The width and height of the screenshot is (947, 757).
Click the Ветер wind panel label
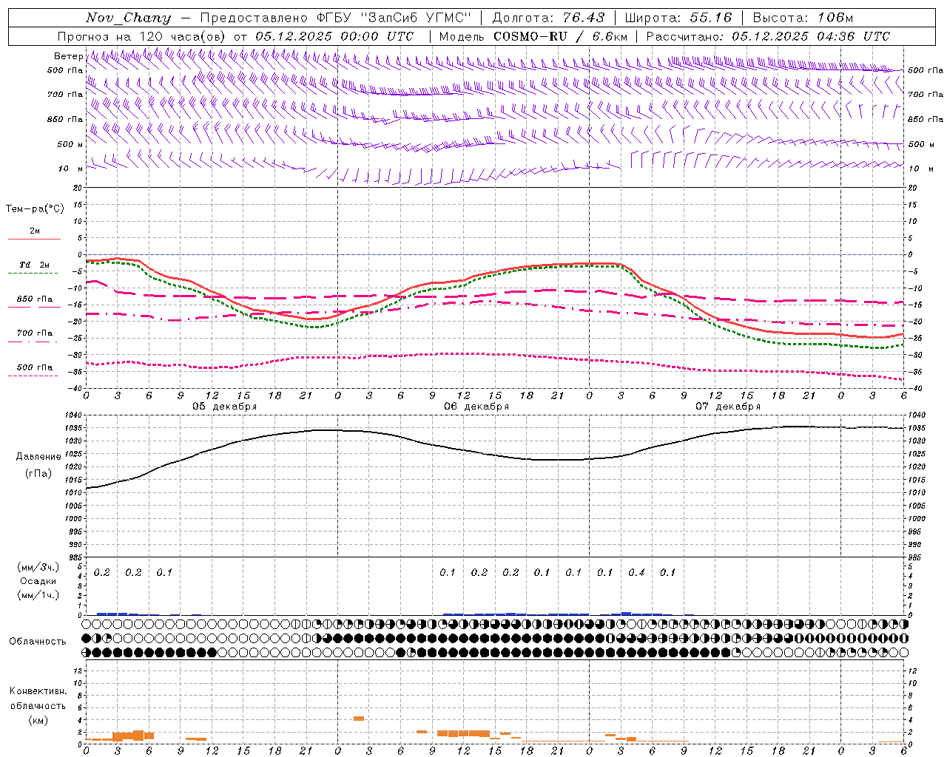point(68,56)
